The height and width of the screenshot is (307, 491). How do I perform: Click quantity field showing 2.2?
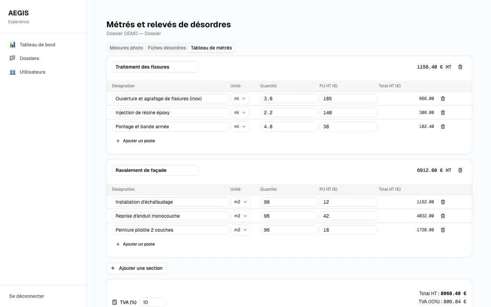click(289, 113)
